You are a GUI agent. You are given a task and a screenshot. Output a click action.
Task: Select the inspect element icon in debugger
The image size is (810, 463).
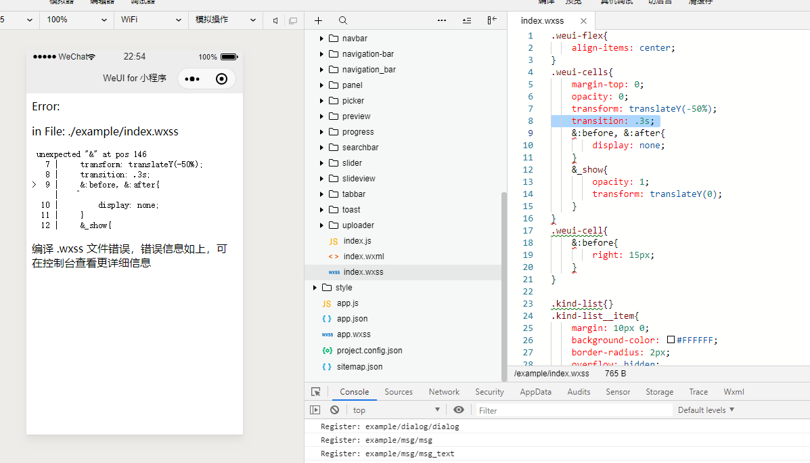pyautogui.click(x=316, y=391)
